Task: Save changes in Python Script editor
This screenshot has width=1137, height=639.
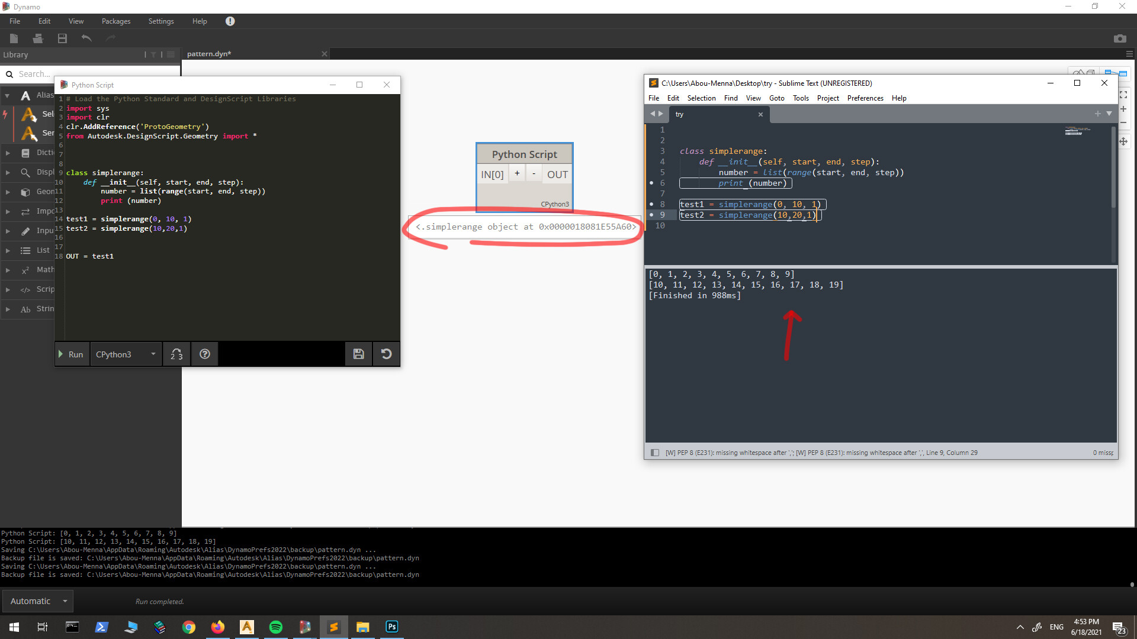Action: point(358,354)
